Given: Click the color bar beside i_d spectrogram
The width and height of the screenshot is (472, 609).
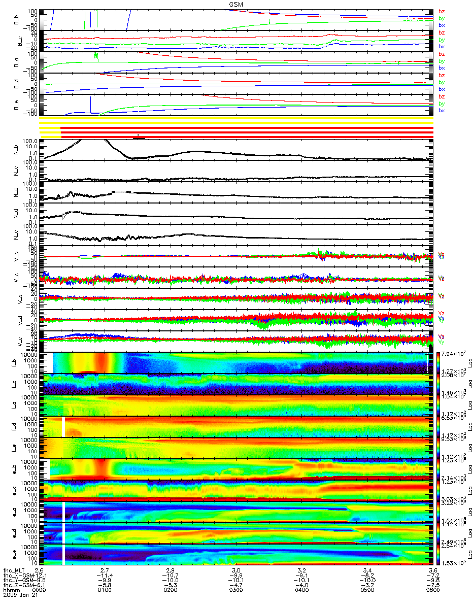Looking at the screenshot, I should [439, 427].
